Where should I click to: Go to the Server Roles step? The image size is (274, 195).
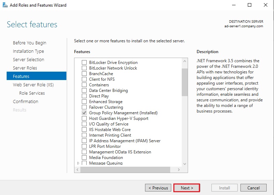[25, 68]
